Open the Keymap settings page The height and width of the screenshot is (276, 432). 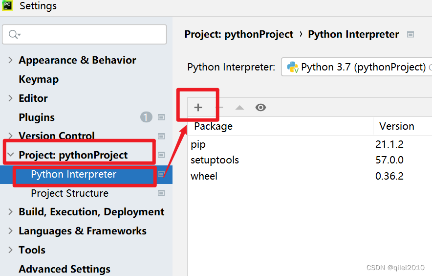[39, 79]
